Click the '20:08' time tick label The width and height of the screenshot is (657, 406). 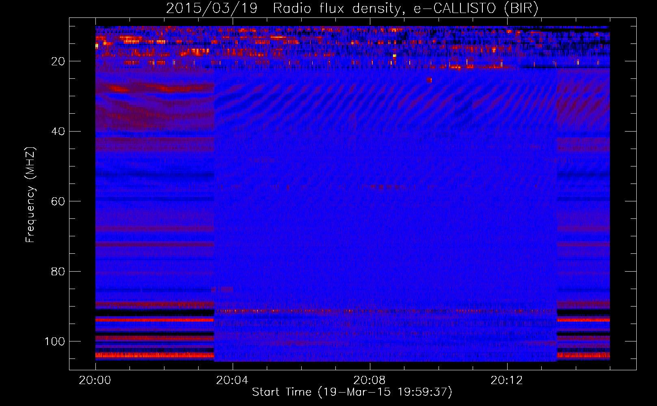pos(370,380)
